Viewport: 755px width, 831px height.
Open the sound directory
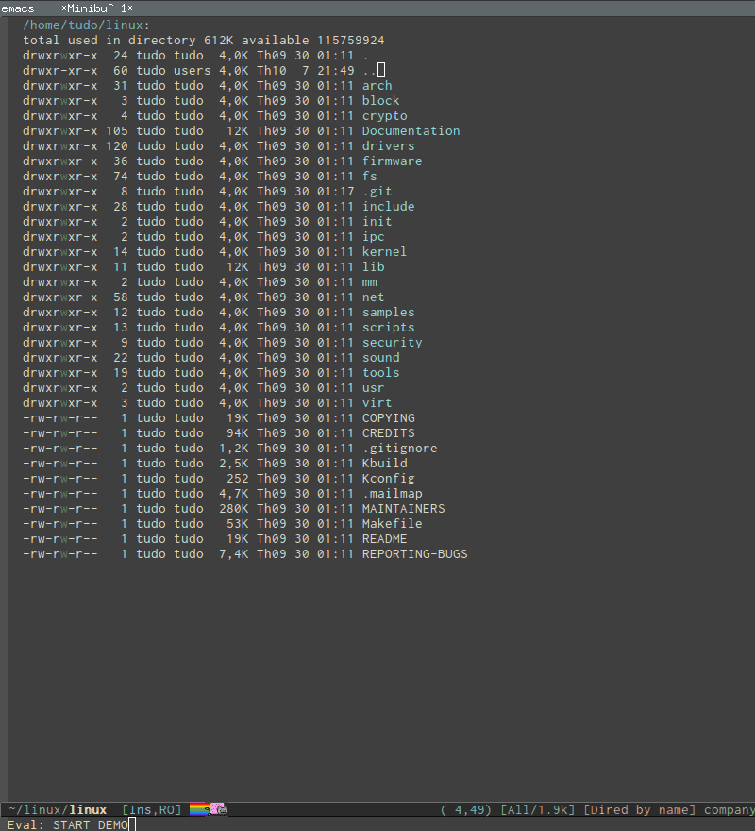(380, 357)
